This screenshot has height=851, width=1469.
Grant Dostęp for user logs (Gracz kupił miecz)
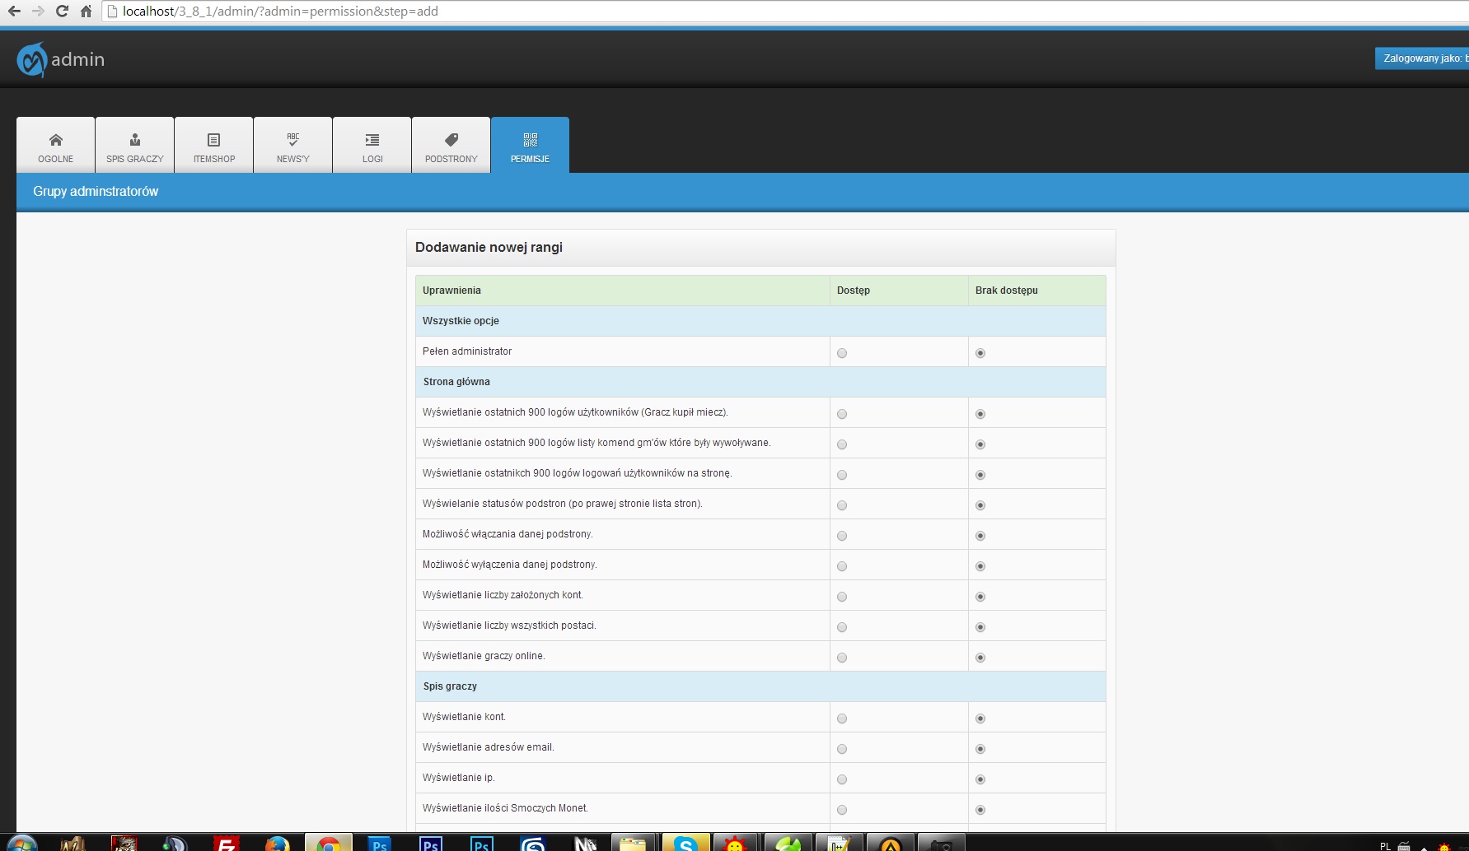click(842, 414)
